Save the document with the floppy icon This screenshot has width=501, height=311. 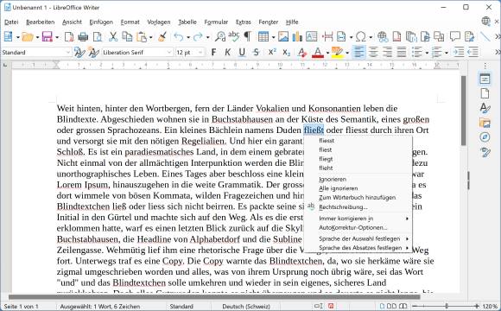(x=47, y=37)
